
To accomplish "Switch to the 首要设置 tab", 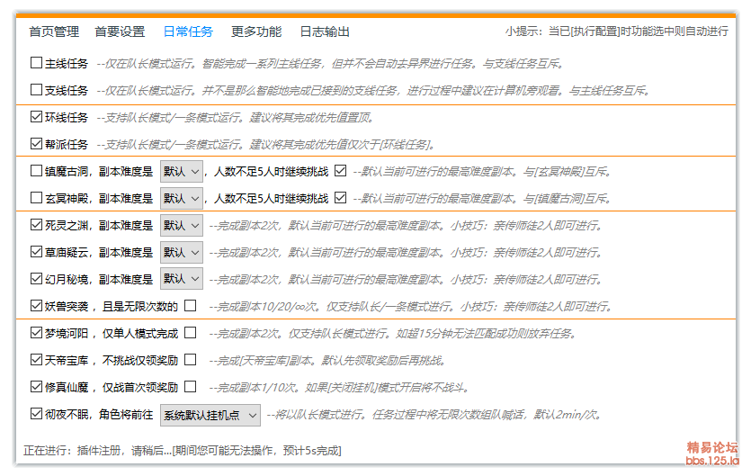I will click(x=120, y=31).
